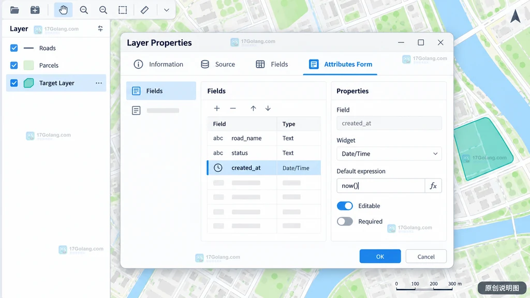Switch to the Attributes Form tab
The image size is (530, 298).
tap(341, 64)
